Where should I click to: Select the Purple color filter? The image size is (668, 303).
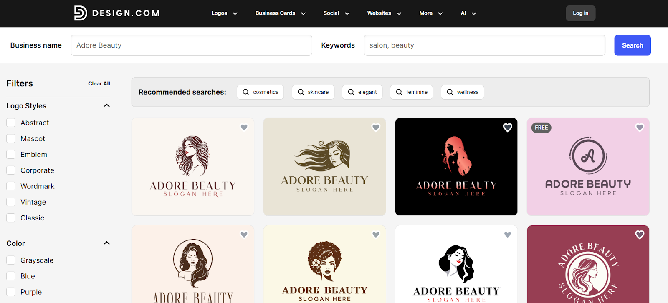click(11, 292)
